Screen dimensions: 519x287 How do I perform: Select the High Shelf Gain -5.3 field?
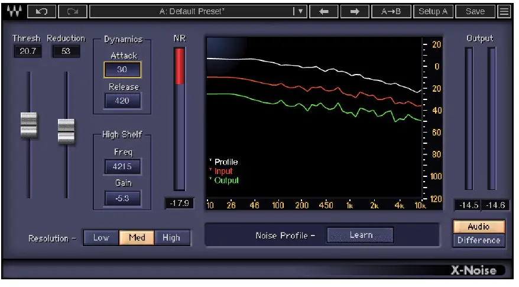tap(122, 198)
